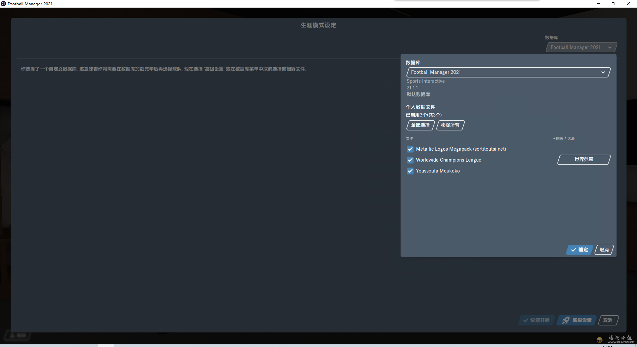Open 高级设置 advanced setup button
The image size is (637, 347).
coord(577,320)
